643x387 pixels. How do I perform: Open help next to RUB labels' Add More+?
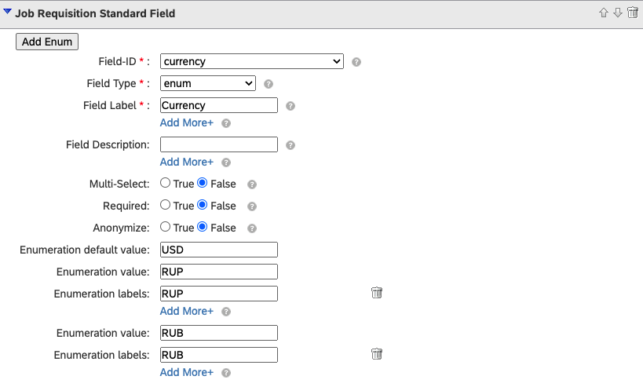[x=226, y=373]
